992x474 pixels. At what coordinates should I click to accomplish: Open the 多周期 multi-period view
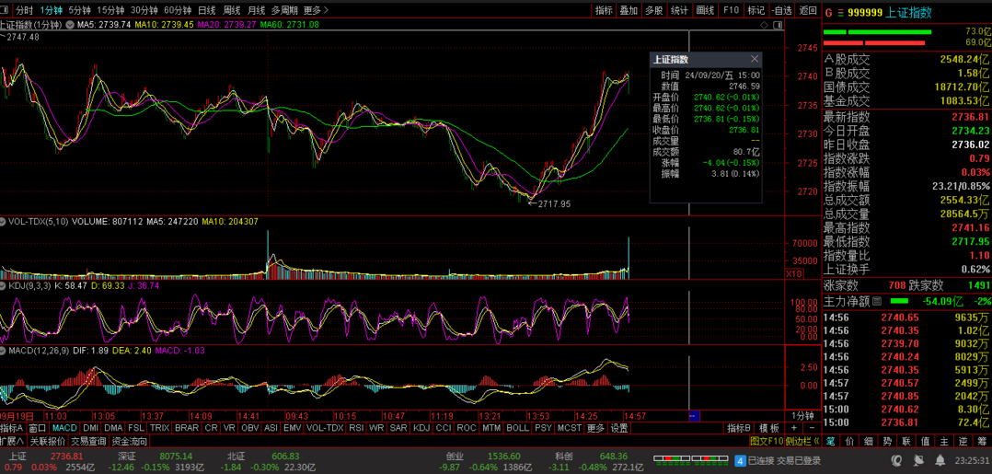coord(284,10)
